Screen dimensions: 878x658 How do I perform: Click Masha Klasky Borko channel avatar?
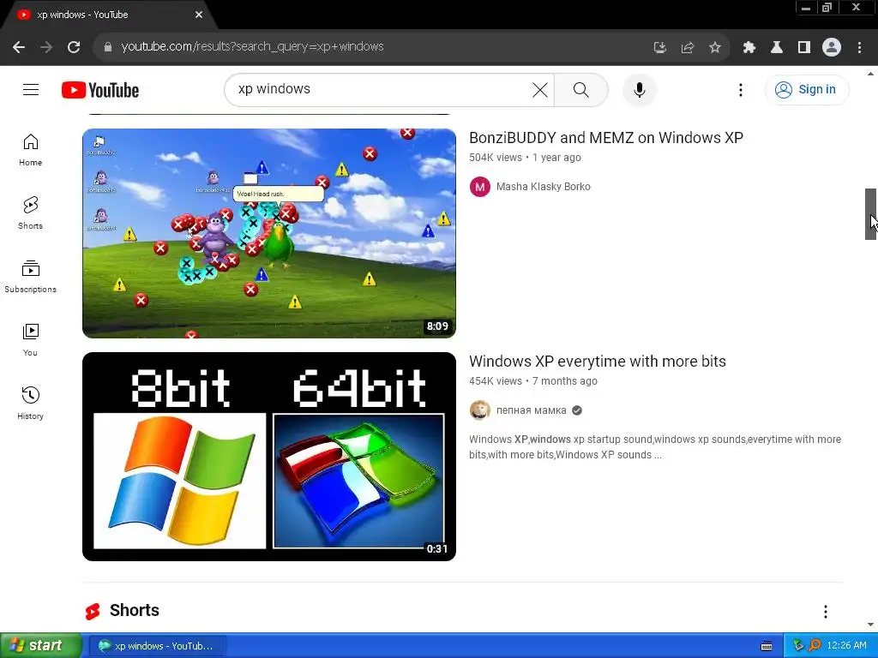tap(480, 187)
